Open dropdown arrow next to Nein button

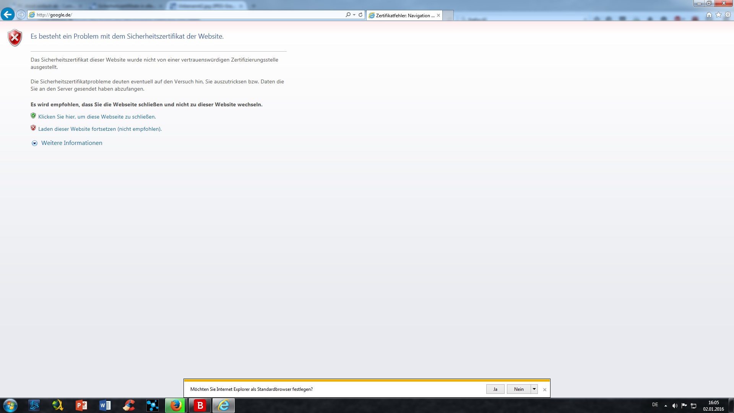coord(534,389)
